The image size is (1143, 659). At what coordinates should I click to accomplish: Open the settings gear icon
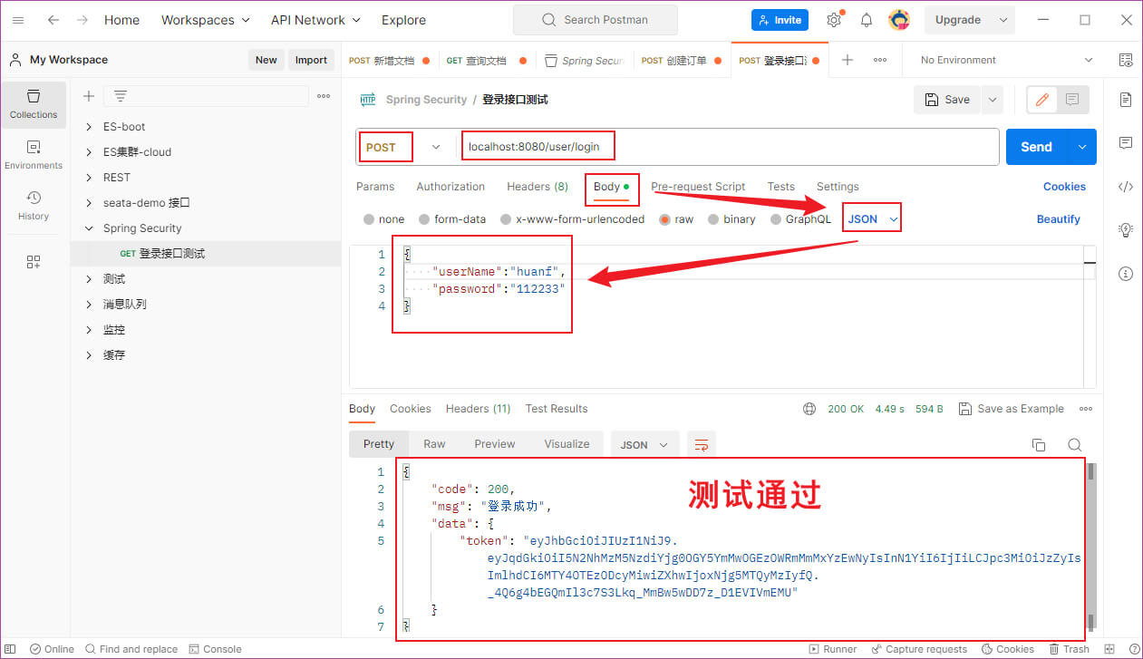tap(834, 20)
